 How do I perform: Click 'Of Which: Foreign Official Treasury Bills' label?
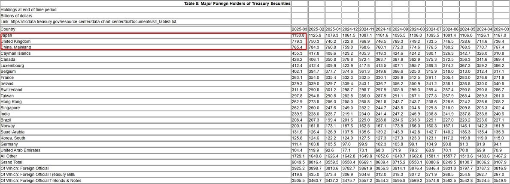tap(146, 174)
